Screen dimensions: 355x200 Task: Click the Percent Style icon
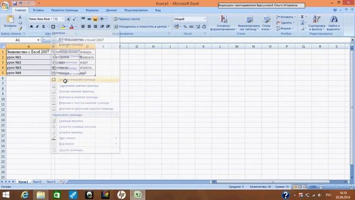[x=185, y=27]
